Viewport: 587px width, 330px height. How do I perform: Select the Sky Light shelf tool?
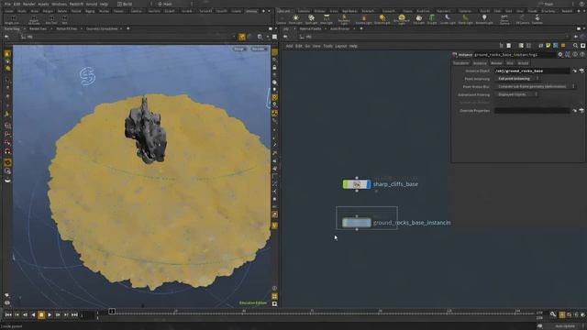pyautogui.click(x=419, y=19)
